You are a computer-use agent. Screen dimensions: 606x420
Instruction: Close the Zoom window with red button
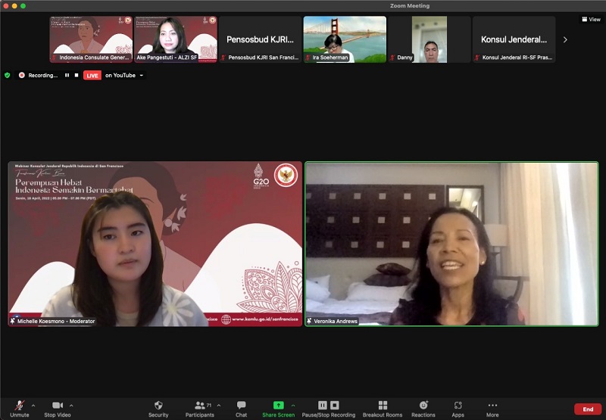click(6, 6)
